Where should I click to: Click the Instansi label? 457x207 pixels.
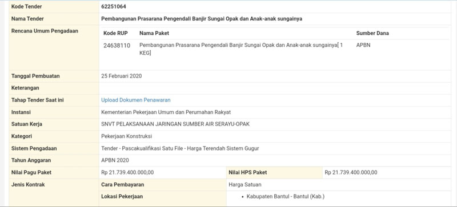[21, 112]
